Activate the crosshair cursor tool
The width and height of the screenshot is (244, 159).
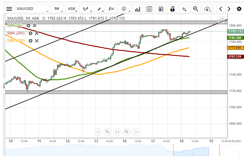tap(184, 9)
